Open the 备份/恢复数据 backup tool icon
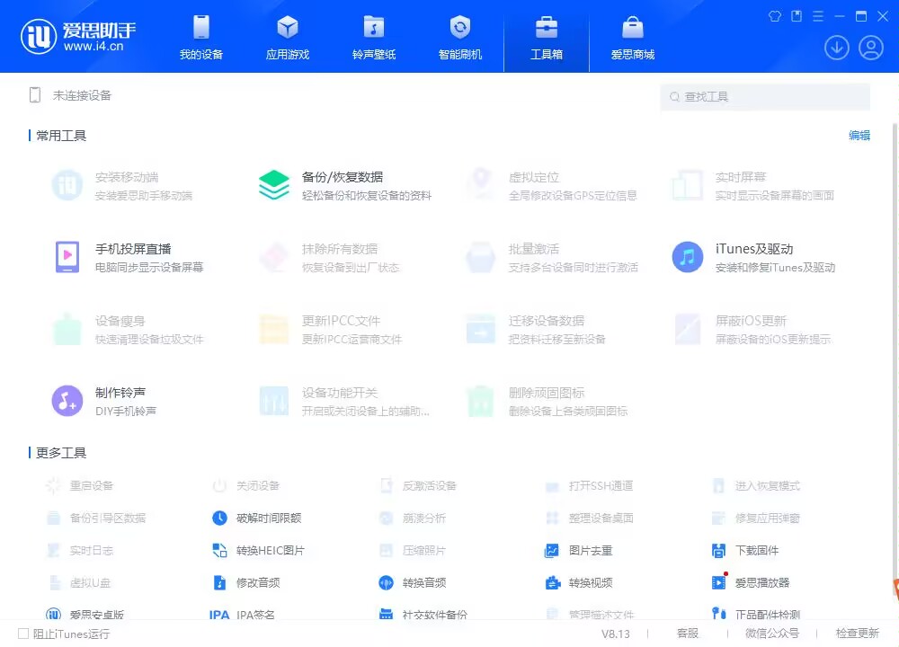The image size is (899, 647). point(274,185)
